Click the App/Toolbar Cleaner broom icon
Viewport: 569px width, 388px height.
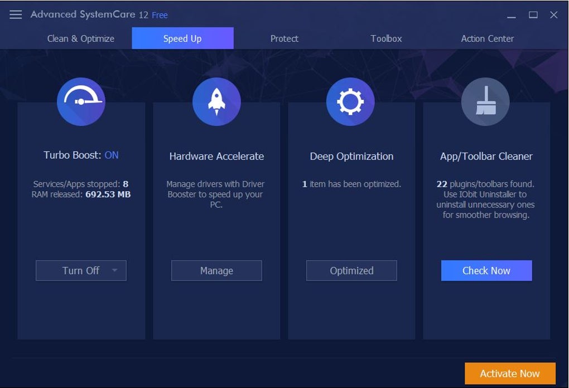486,101
